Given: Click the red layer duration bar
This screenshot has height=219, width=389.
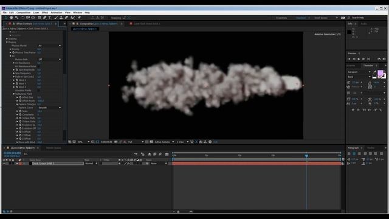Looking at the screenshot, I should click(x=256, y=164).
